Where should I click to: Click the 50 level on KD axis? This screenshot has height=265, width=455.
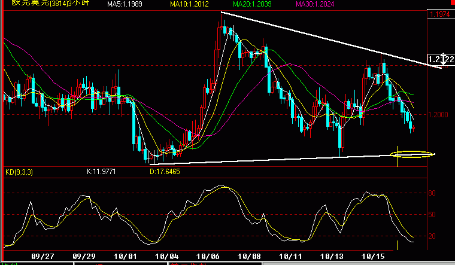[432, 215]
